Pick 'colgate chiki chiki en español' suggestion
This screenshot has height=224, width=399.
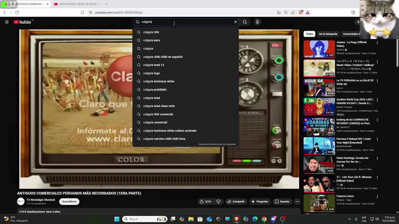click(x=185, y=57)
